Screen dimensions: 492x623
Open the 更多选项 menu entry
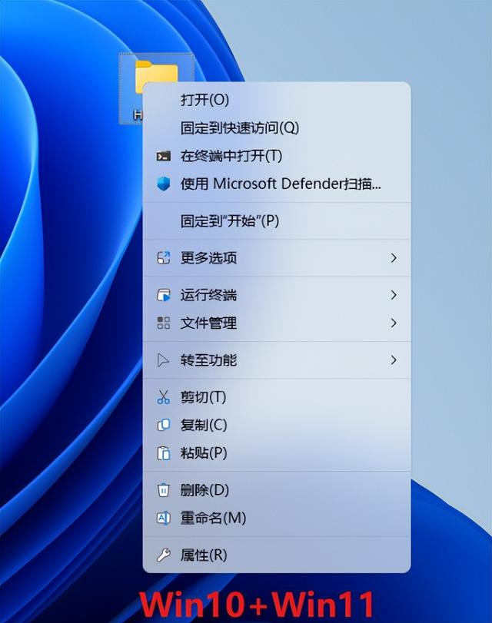(277, 258)
